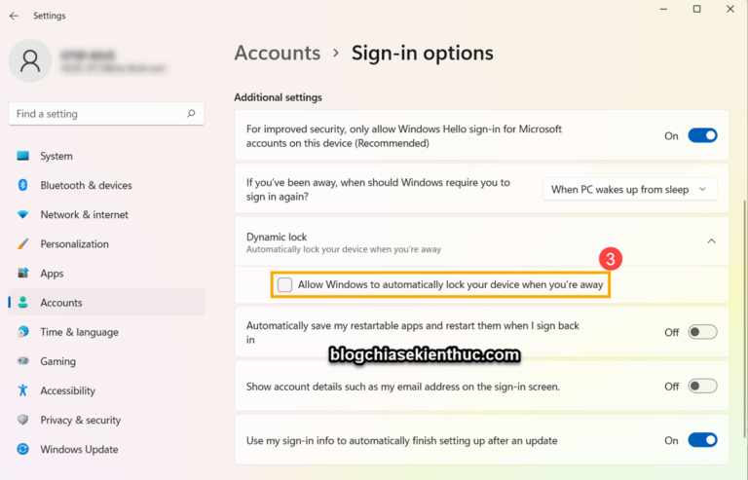Click the Accounts person icon

(22, 302)
